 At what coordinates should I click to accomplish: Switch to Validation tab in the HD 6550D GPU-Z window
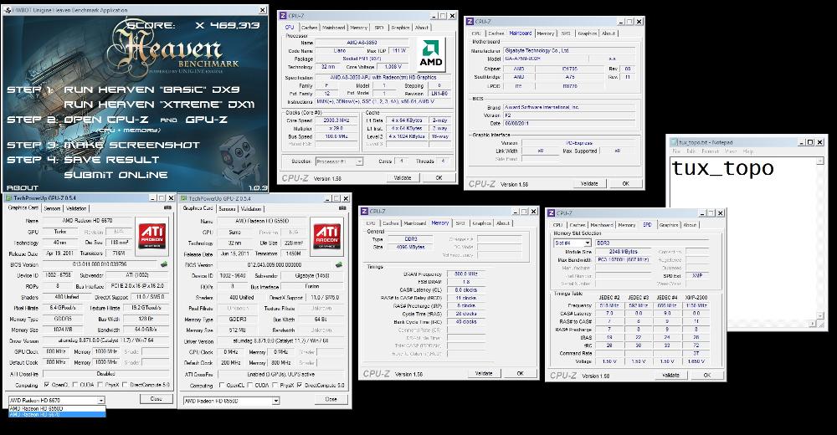click(x=251, y=208)
